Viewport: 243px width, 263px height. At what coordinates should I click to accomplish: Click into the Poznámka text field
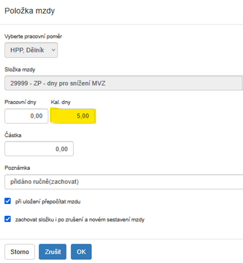(122, 182)
